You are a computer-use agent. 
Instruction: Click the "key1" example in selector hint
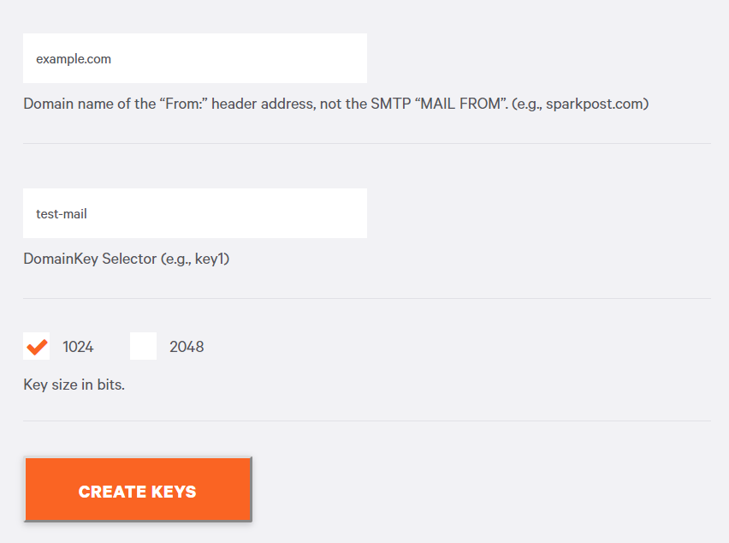(208, 259)
